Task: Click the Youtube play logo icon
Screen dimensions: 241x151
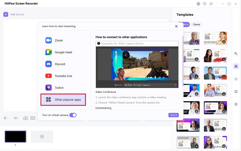Action: [48, 76]
